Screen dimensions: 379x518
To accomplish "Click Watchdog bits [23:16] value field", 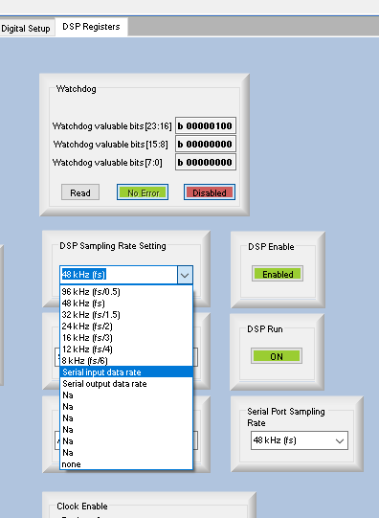I will [206, 125].
